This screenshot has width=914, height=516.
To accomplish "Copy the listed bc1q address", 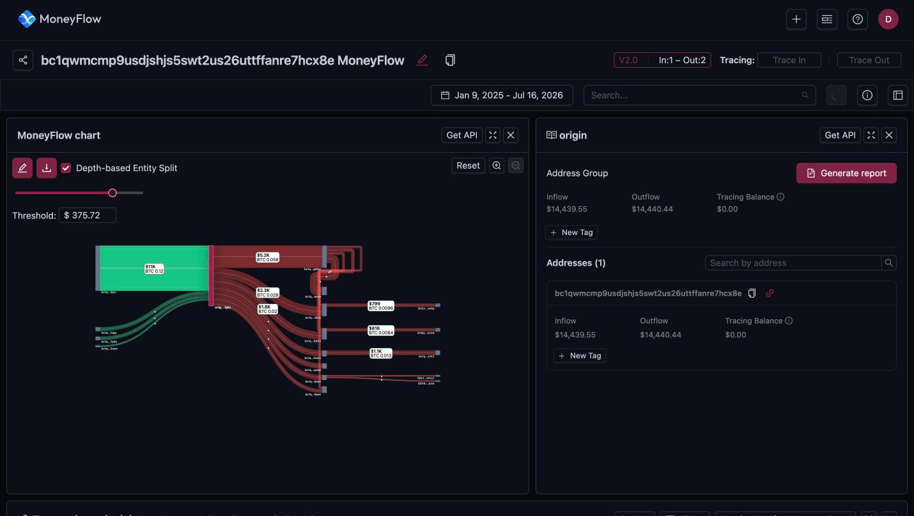I will click(x=752, y=293).
